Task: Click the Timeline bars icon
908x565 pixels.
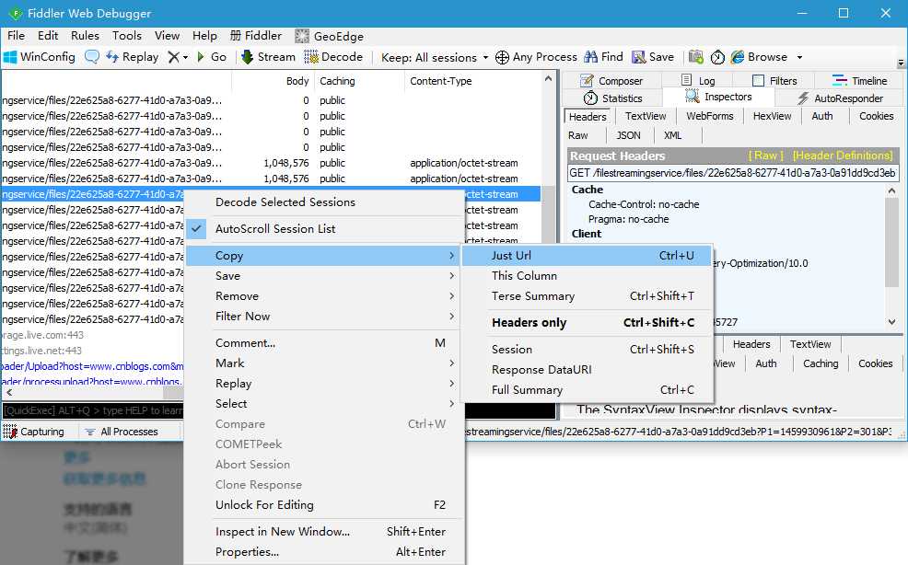Action: (x=839, y=80)
